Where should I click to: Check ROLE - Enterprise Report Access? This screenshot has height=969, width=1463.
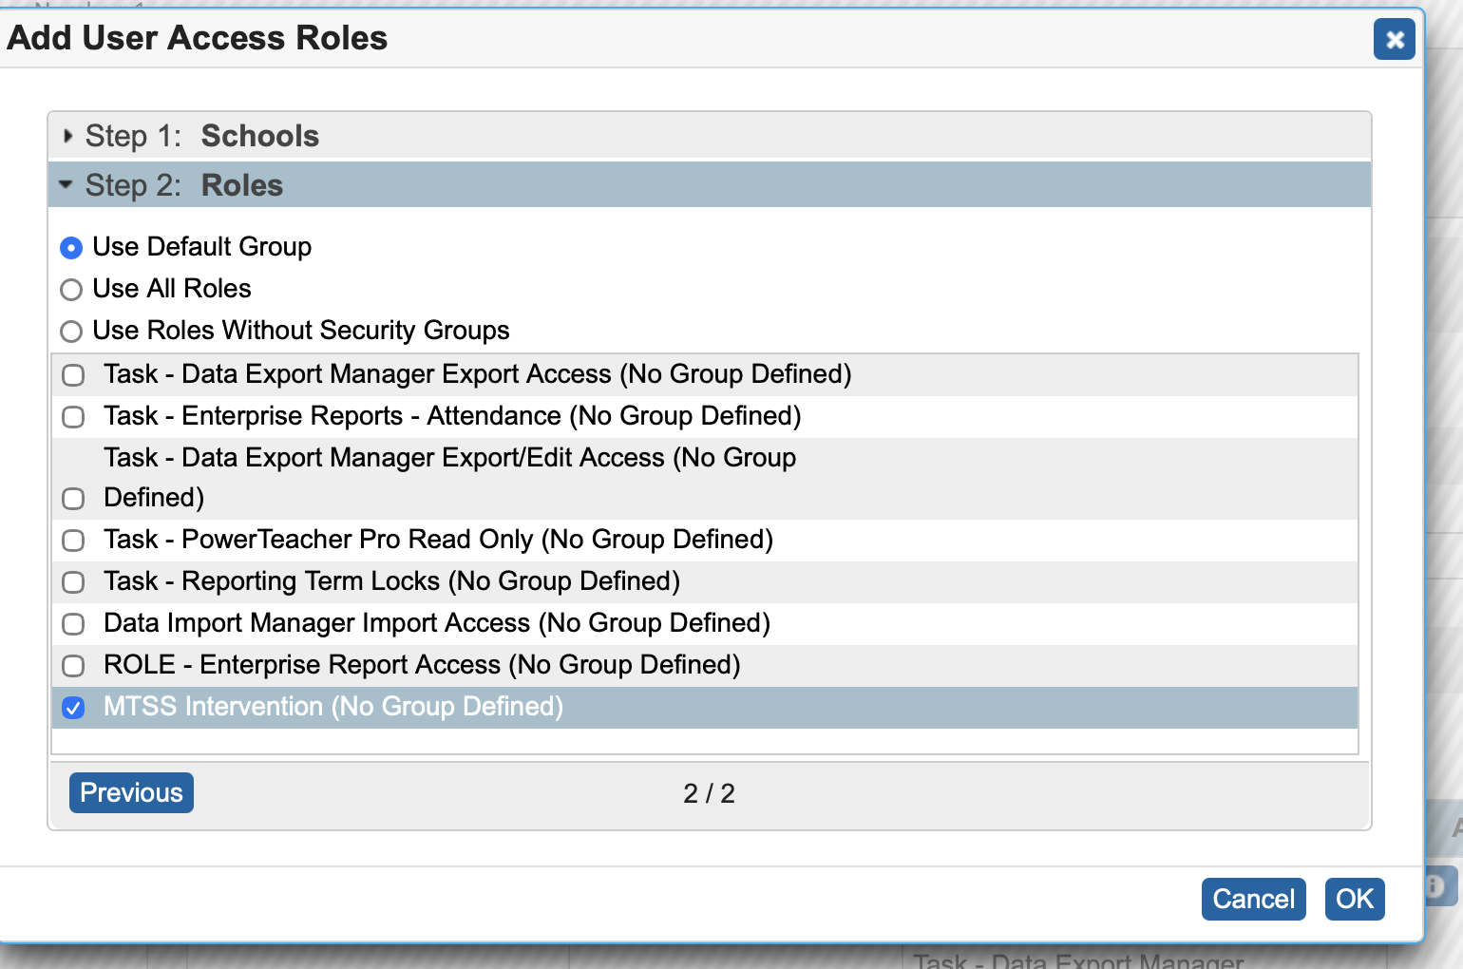pyautogui.click(x=73, y=666)
